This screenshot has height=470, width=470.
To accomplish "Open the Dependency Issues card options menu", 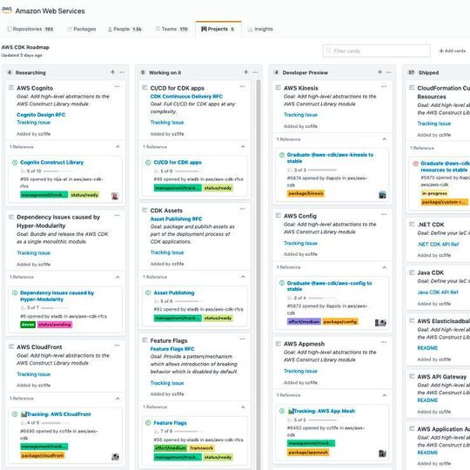I will click(x=117, y=216).
